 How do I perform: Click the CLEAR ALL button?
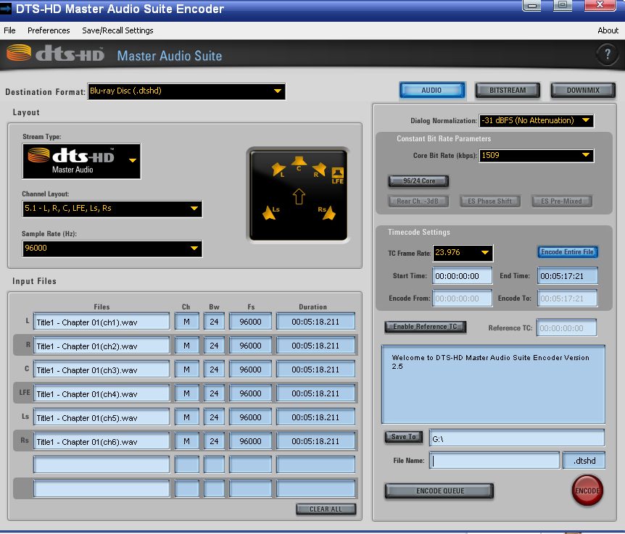click(326, 509)
